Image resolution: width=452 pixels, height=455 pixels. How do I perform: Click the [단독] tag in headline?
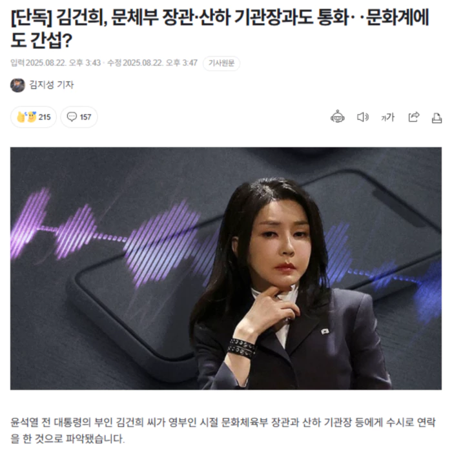click(x=31, y=17)
